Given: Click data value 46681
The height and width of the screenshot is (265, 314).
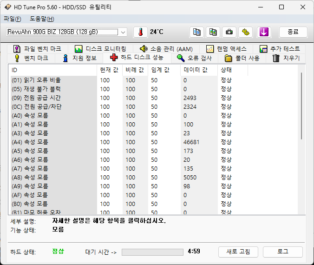Looking at the screenshot, I should click(x=191, y=142).
